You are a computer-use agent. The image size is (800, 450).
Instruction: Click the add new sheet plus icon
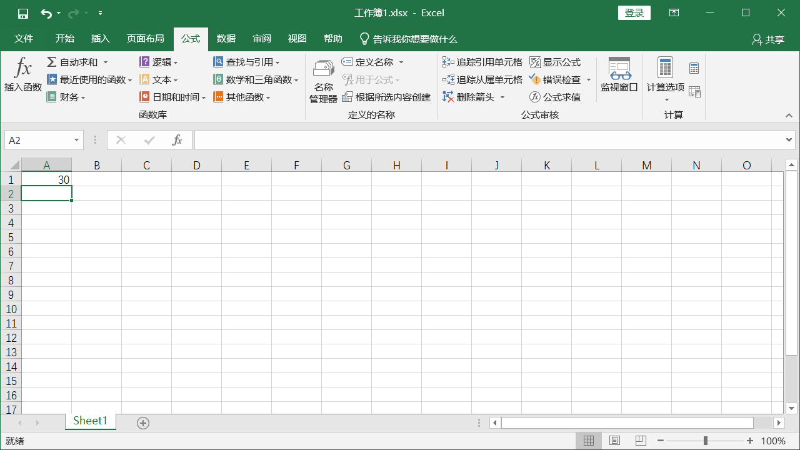point(143,423)
